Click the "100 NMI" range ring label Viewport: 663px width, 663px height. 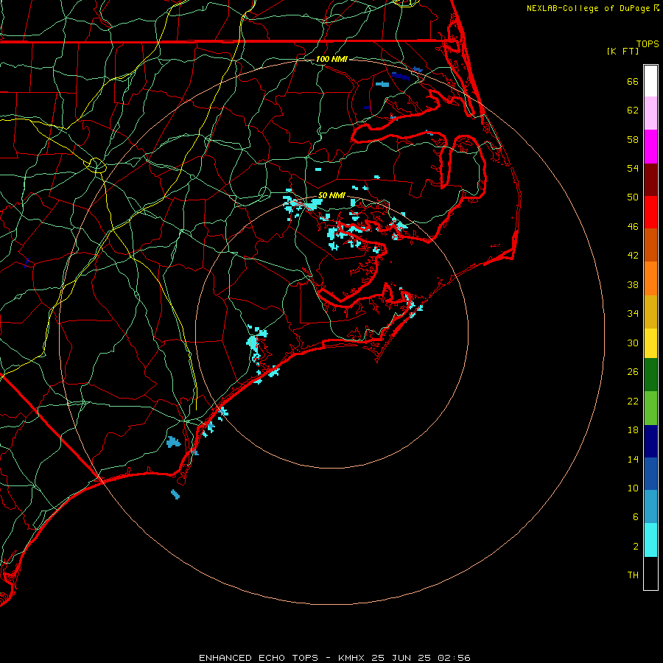(x=331, y=59)
